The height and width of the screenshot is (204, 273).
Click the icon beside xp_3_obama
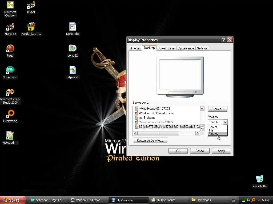tap(136, 118)
